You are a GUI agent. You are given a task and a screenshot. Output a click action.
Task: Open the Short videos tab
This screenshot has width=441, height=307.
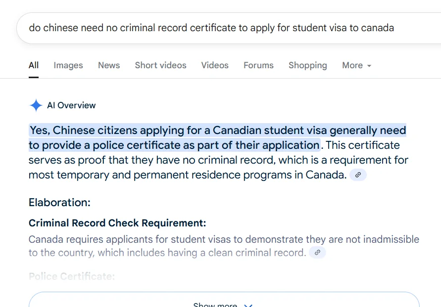160,65
